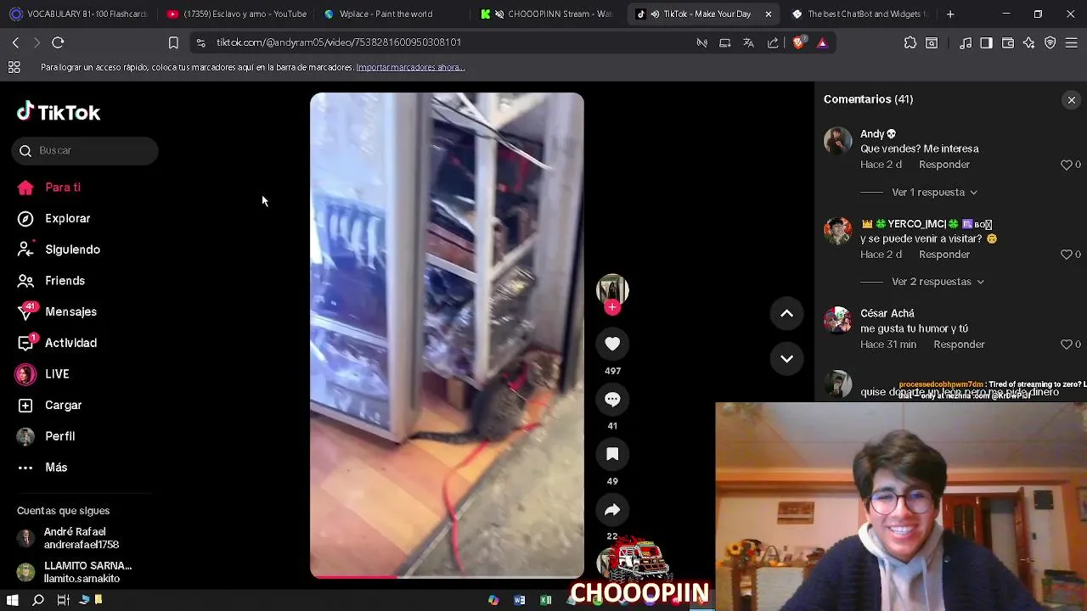Viewport: 1087px width, 611px height.
Task: Click Importar marcadores ahora link
Action: click(x=410, y=67)
